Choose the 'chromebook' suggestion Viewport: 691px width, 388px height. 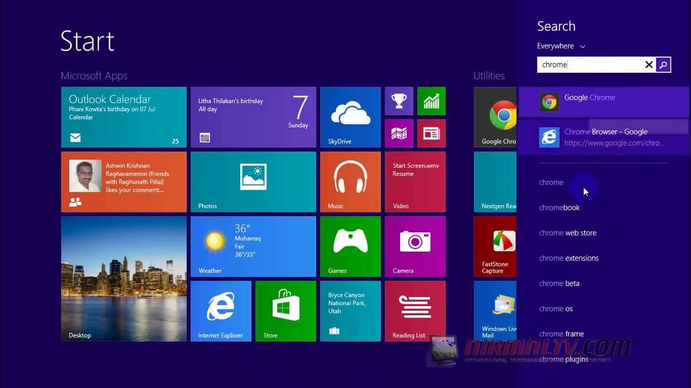[x=559, y=207]
